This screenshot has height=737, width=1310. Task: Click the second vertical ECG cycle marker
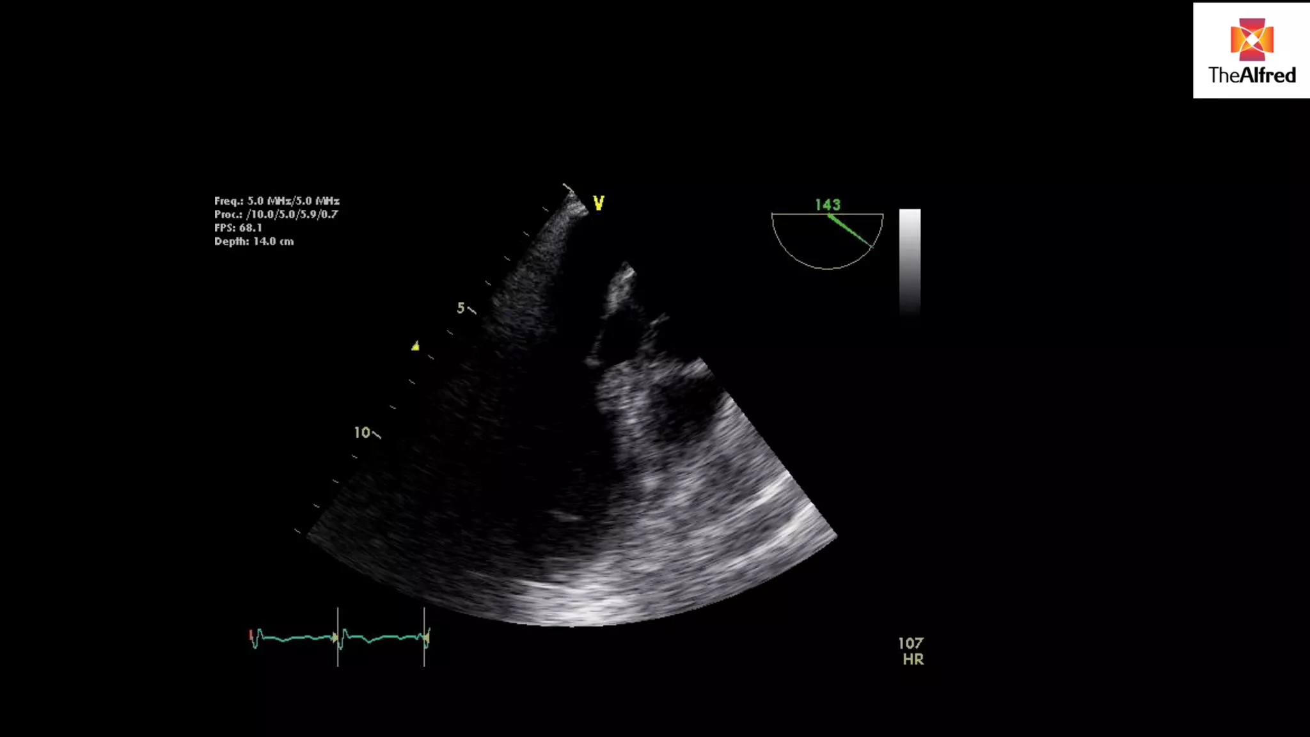(424, 637)
